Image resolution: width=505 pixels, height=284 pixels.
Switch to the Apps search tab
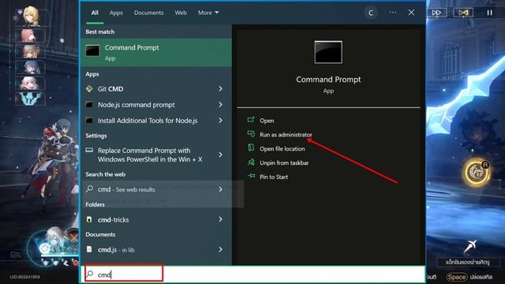[x=116, y=13]
